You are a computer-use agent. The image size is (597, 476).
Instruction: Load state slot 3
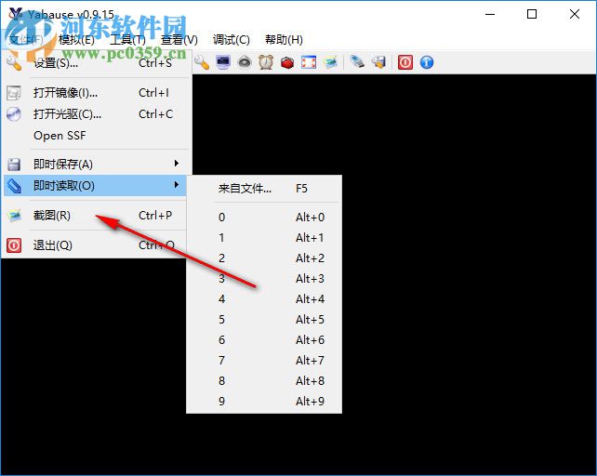(264, 279)
